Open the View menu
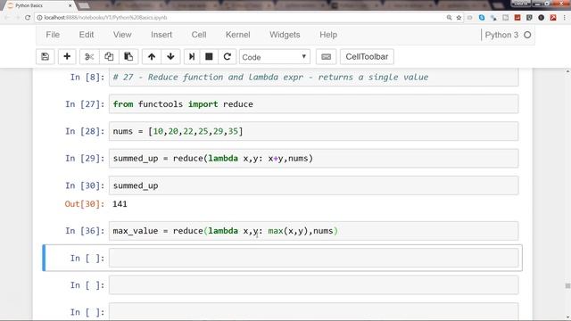Viewport: 571px width, 321px height. click(x=122, y=35)
